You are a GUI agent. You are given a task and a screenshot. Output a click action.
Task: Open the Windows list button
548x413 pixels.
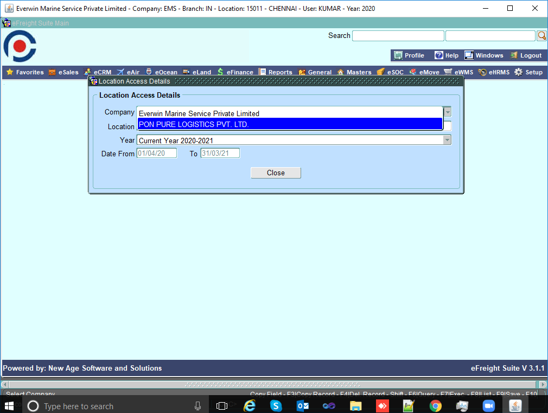click(484, 55)
